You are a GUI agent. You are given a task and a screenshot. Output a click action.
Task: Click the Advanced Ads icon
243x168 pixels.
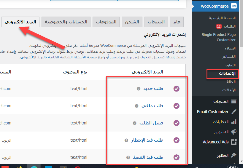(x=234, y=142)
